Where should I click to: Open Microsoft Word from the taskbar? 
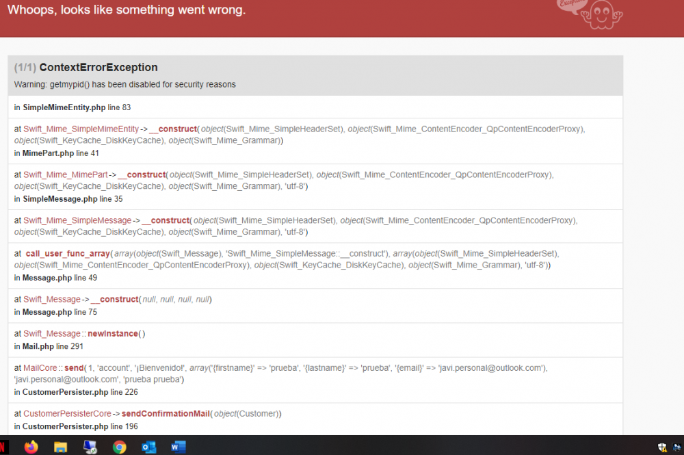(x=178, y=447)
